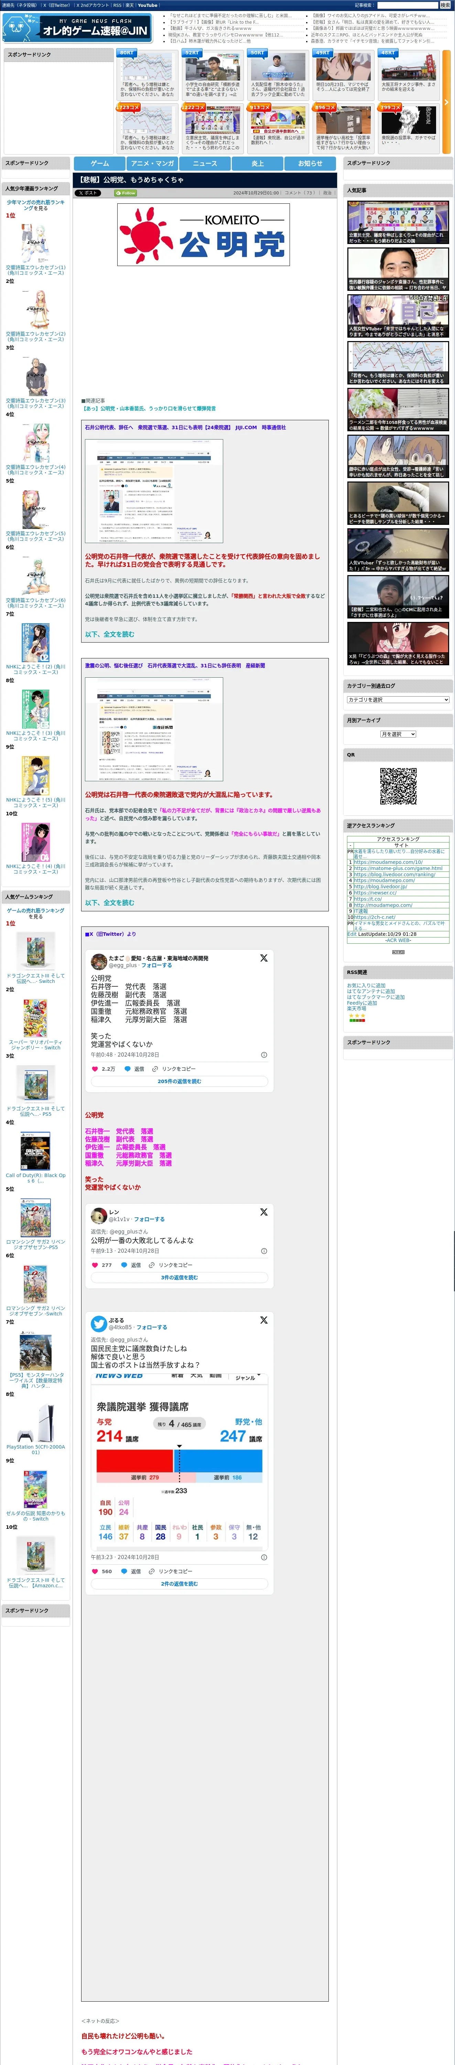
Task: Advance the featured carousel with the orange arrow
Action: click(x=446, y=102)
